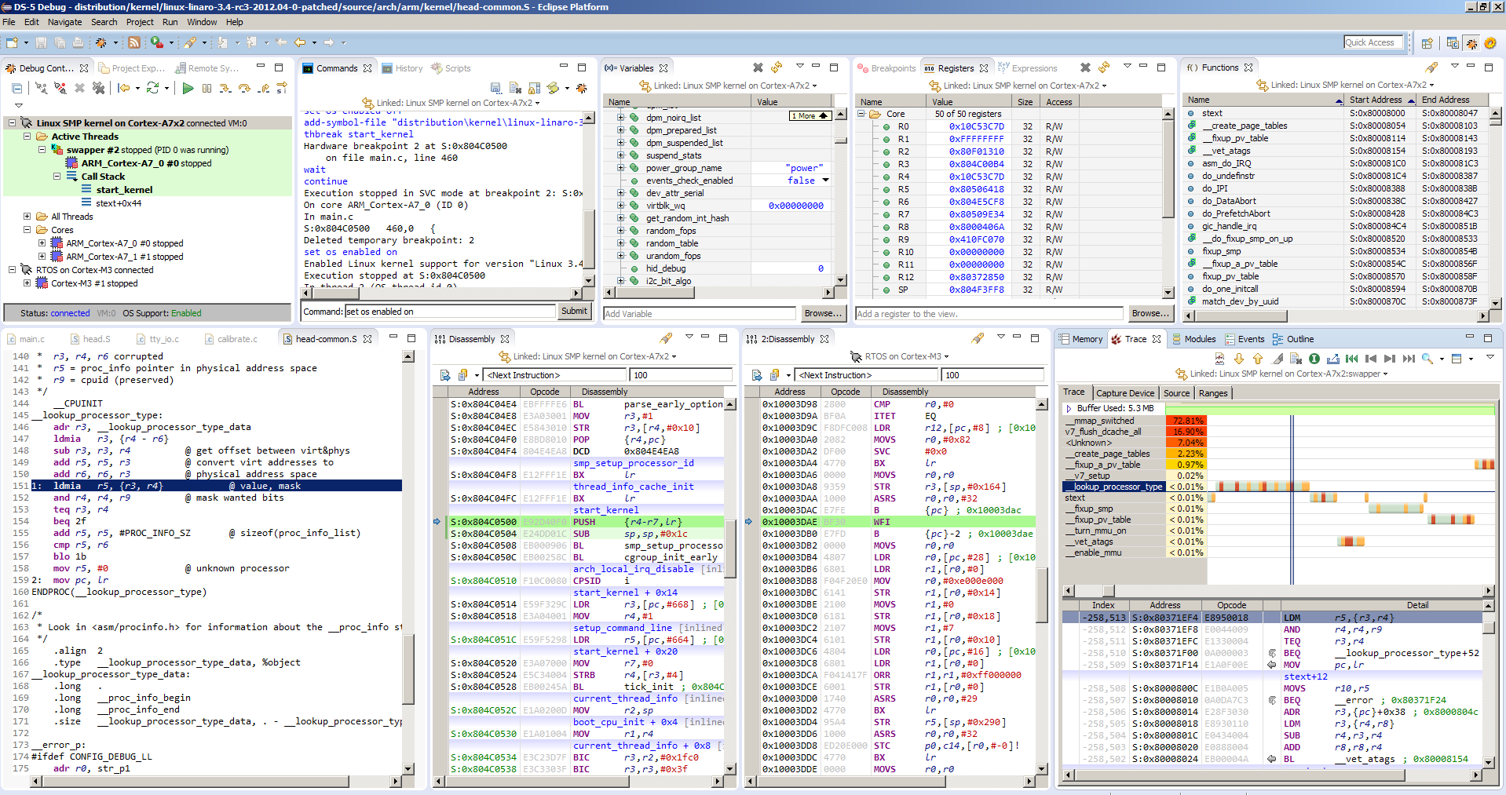Click Browse button next to Add Variable
Screen dimensions: 1506x795
point(822,313)
